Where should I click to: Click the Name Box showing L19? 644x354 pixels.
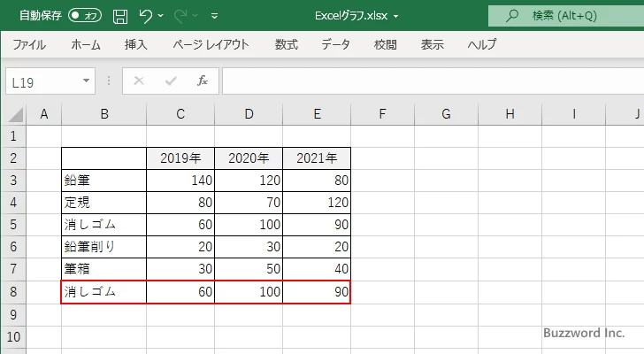point(42,81)
